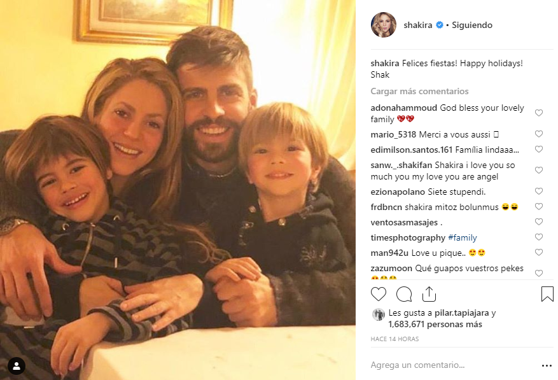Click the verified badge next to shakira

click(439, 25)
